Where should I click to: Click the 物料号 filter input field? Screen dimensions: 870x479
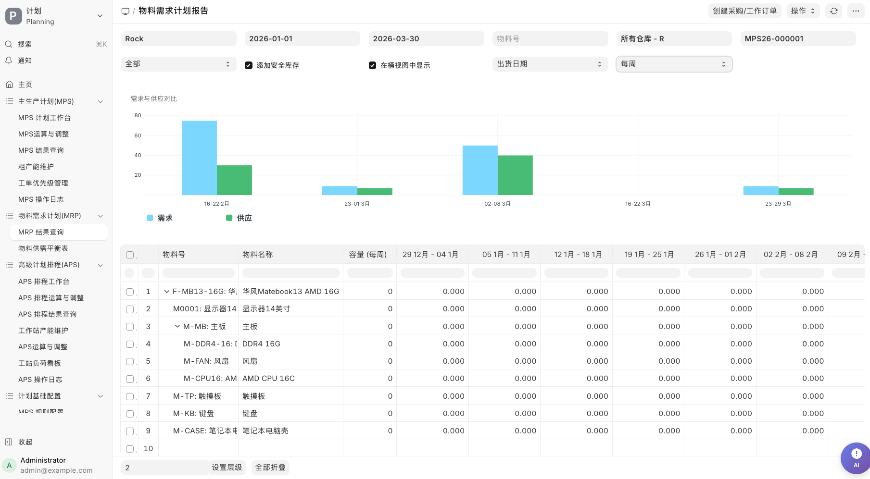coord(550,38)
